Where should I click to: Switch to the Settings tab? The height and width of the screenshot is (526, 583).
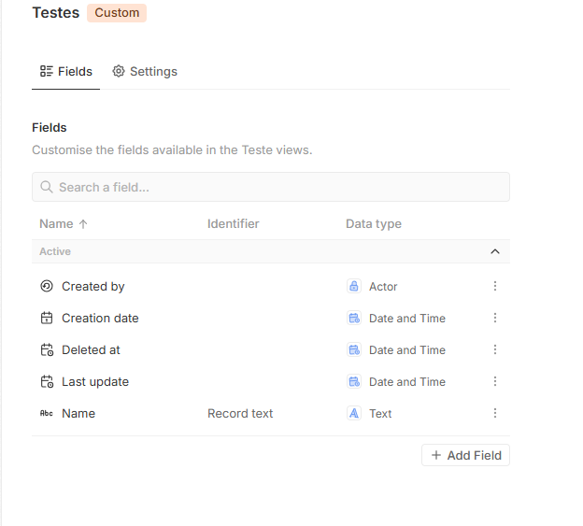tap(145, 72)
